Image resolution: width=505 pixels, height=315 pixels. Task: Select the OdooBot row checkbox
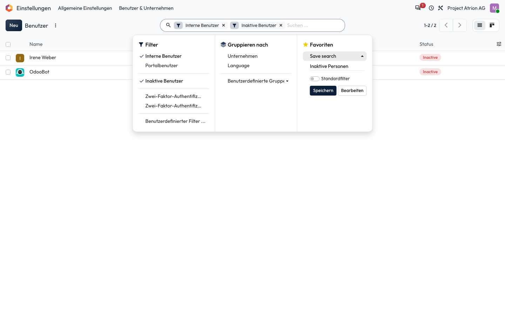click(8, 72)
